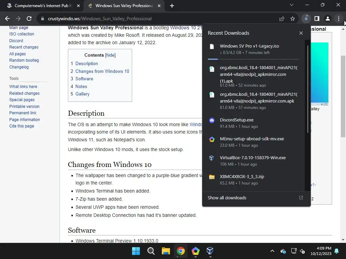Click the share page icon in address bar
Image resolution: width=346 pixels, height=259 pixels.
click(282, 19)
